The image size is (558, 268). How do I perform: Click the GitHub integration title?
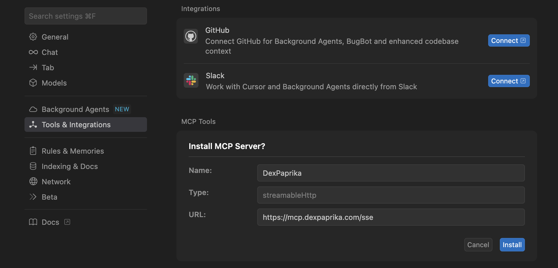217,30
